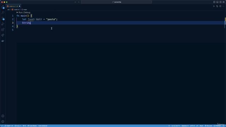Open the Extensions view

(x=3, y=30)
